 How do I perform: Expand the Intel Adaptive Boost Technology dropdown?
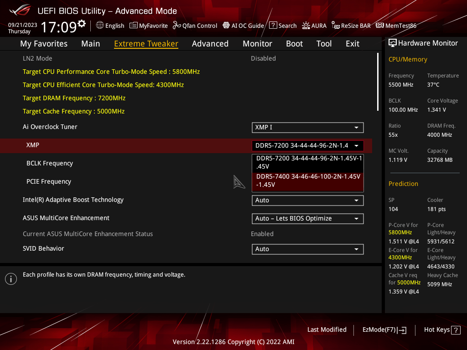click(307, 200)
